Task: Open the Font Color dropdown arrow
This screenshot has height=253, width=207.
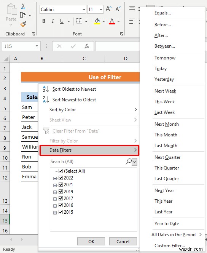Action: tap(119, 21)
